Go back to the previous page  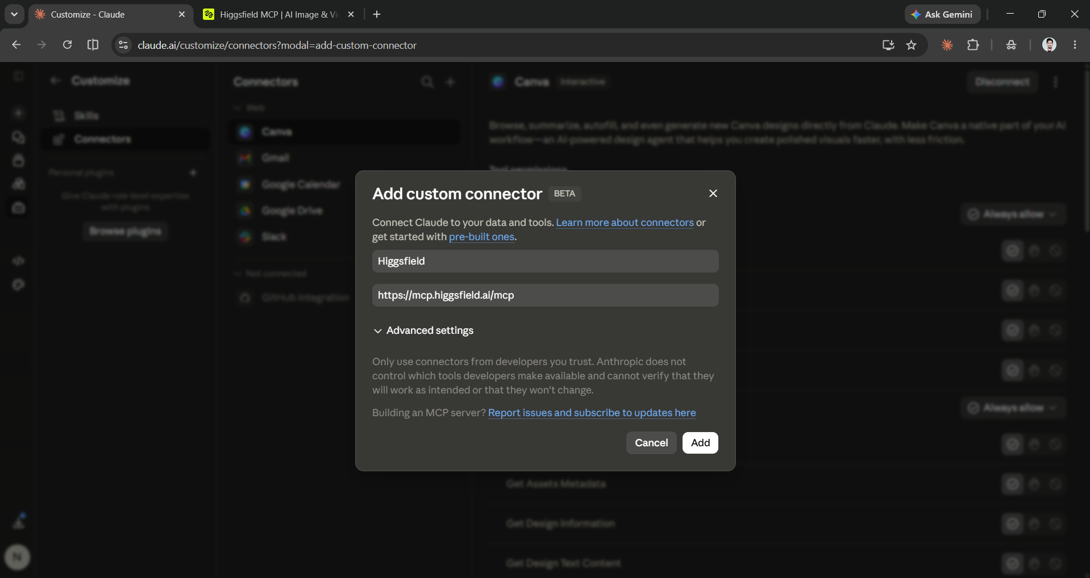(x=16, y=45)
